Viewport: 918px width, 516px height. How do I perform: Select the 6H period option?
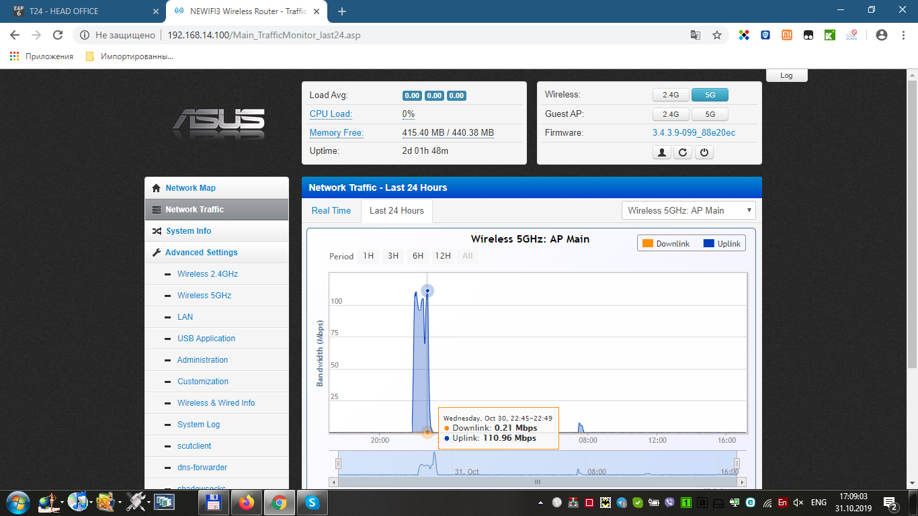418,256
